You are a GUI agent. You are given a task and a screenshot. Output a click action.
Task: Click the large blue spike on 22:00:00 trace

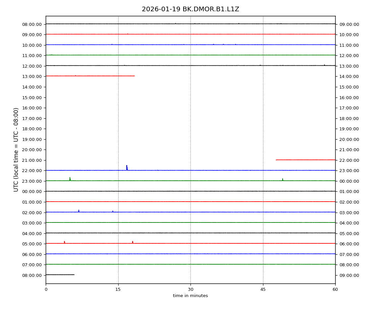click(x=127, y=167)
